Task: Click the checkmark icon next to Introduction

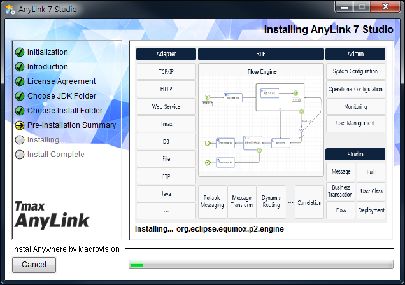Action: tap(20, 67)
